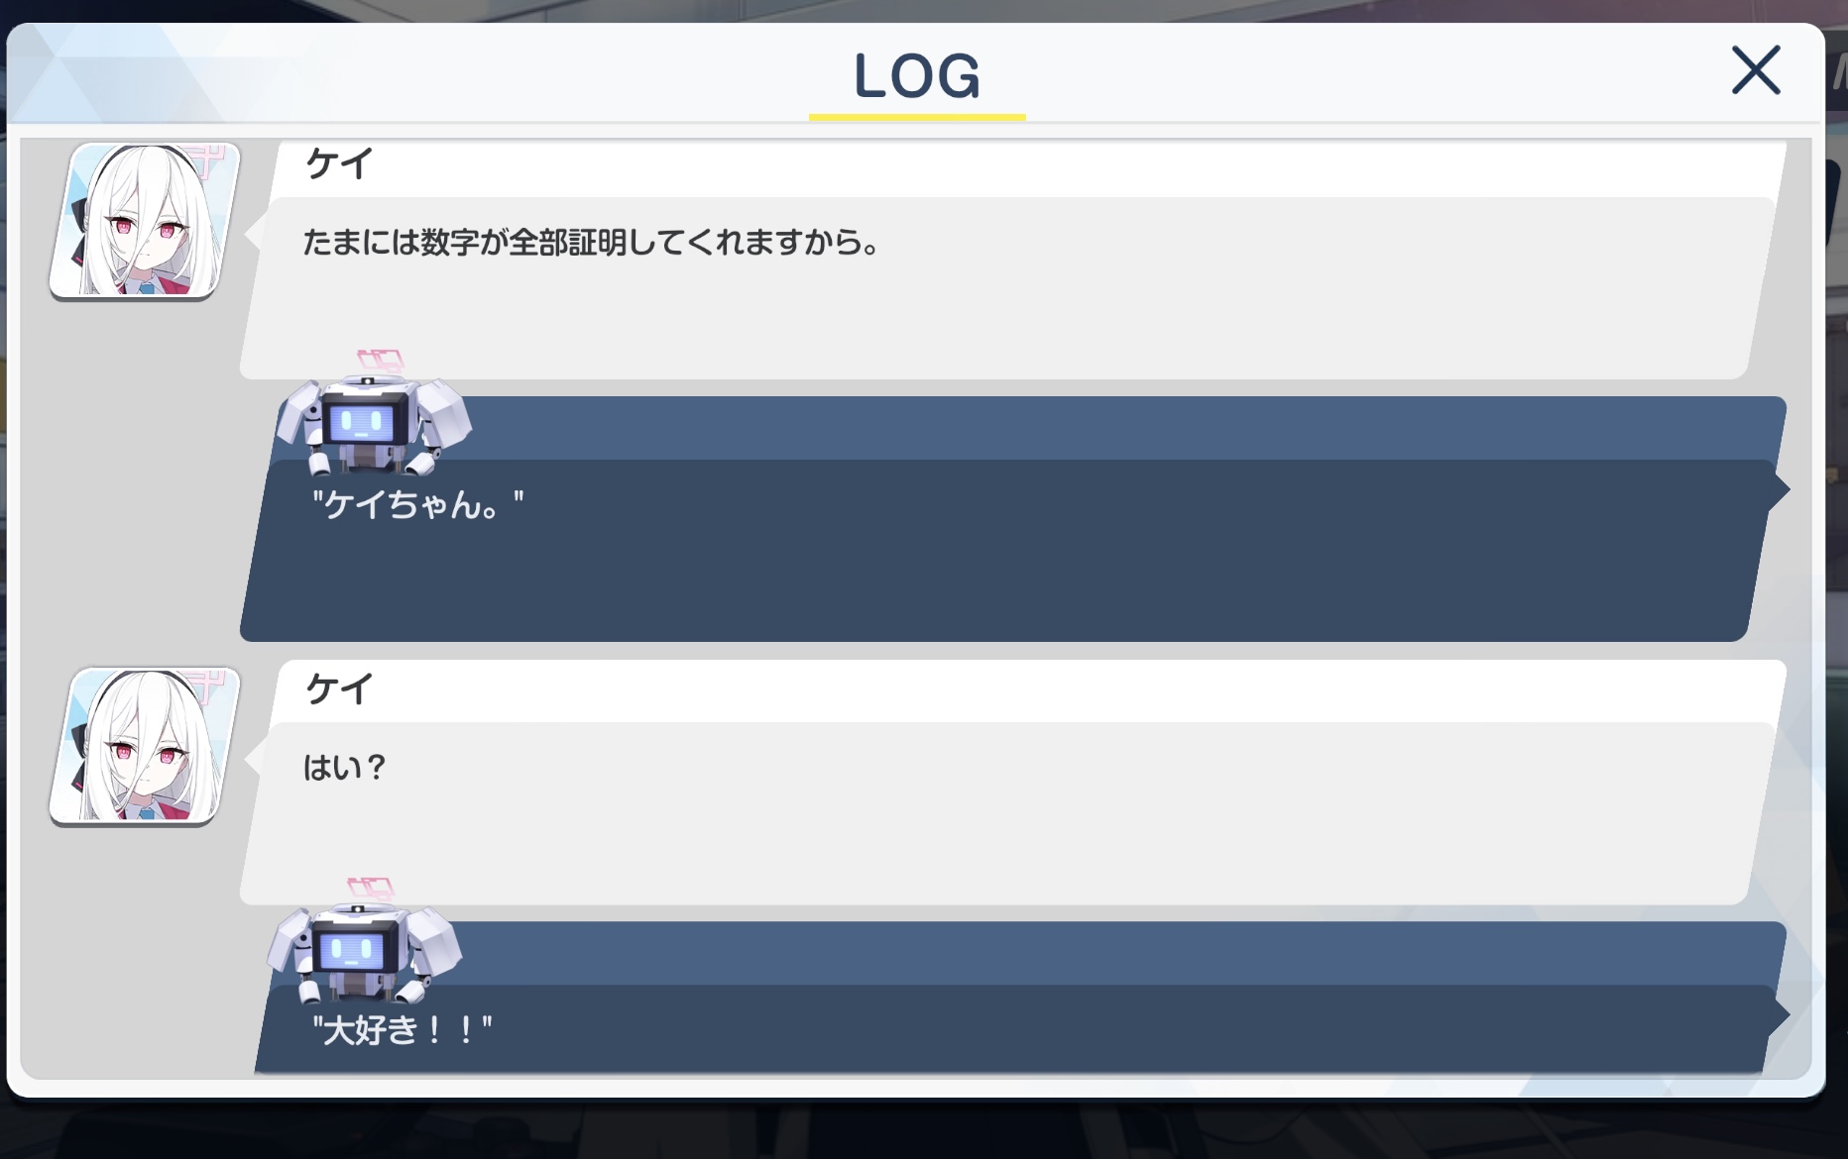1848x1159 pixels.
Task: Click Kei's portrait beside the numbers message
Action: point(145,220)
